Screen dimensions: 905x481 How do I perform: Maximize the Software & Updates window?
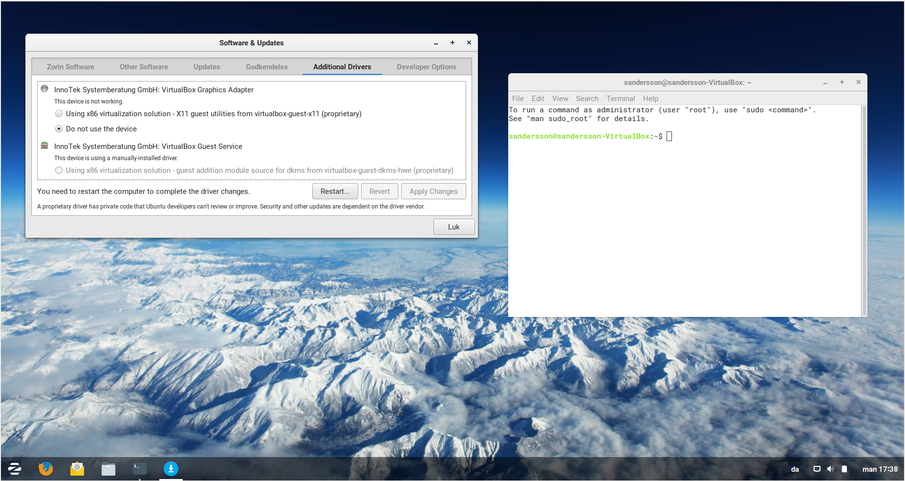point(452,43)
